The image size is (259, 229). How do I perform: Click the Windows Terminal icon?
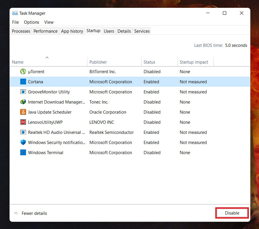(x=23, y=153)
